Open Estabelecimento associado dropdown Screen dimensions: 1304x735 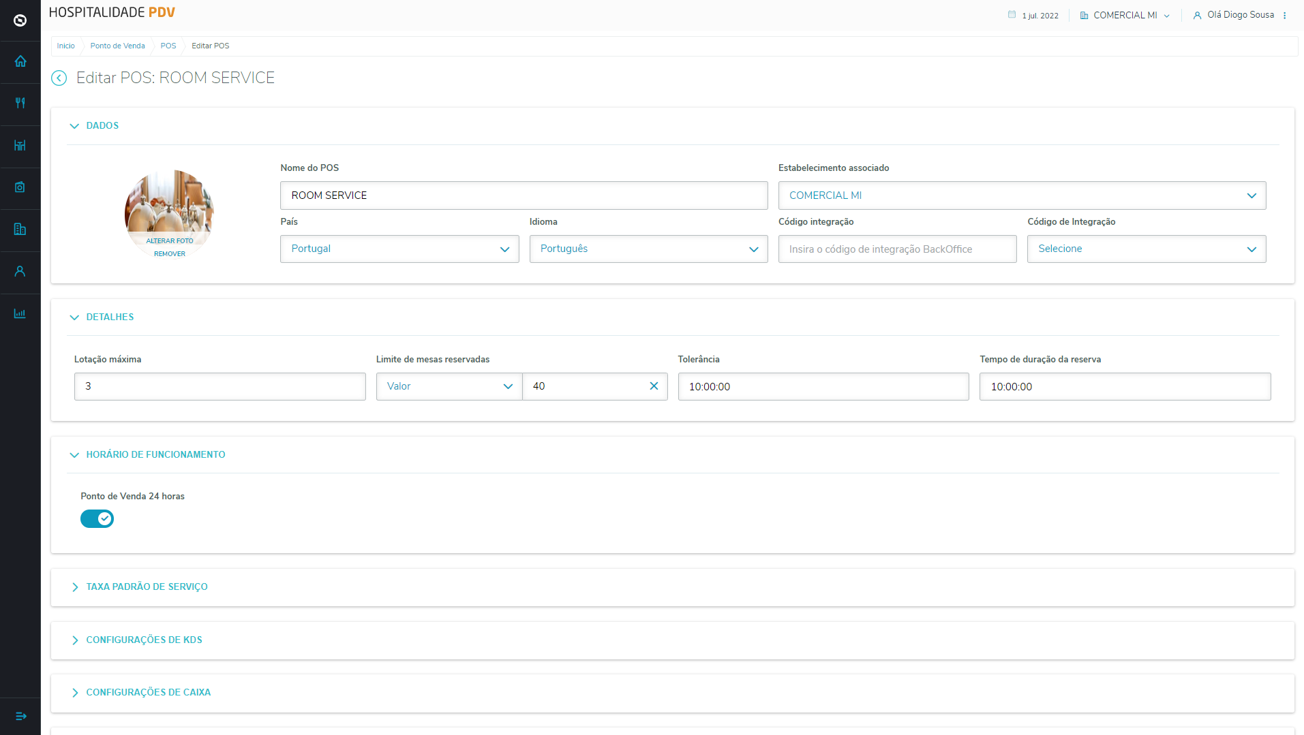(x=1021, y=196)
